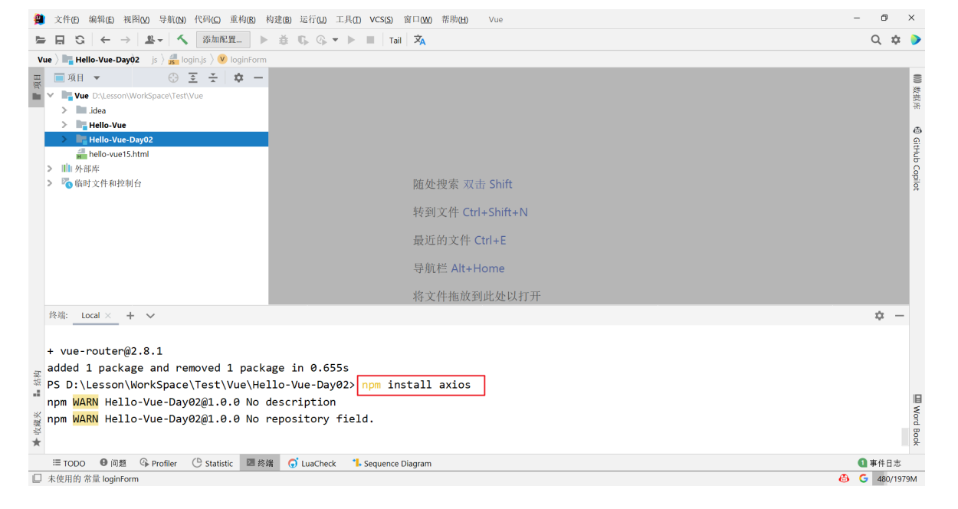Click the run with coverage icon
This screenshot has width=958, height=509.
coord(303,40)
